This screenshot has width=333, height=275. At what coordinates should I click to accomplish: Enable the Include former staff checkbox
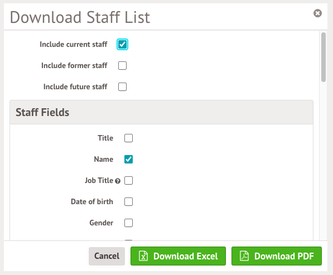(x=122, y=66)
